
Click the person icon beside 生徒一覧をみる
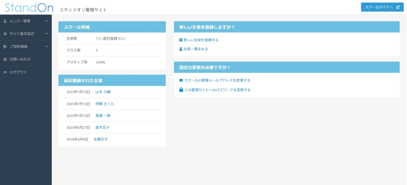181,49
